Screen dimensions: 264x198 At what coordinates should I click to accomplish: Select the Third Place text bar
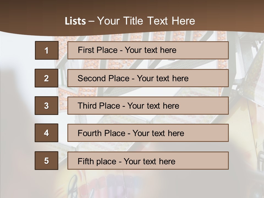tap(148, 106)
